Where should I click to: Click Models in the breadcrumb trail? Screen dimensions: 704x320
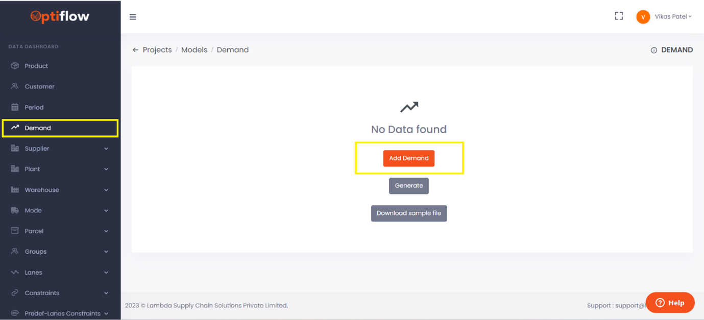click(x=195, y=50)
